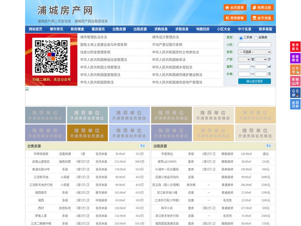Open link 不动产登记暂行条例

coord(167,45)
